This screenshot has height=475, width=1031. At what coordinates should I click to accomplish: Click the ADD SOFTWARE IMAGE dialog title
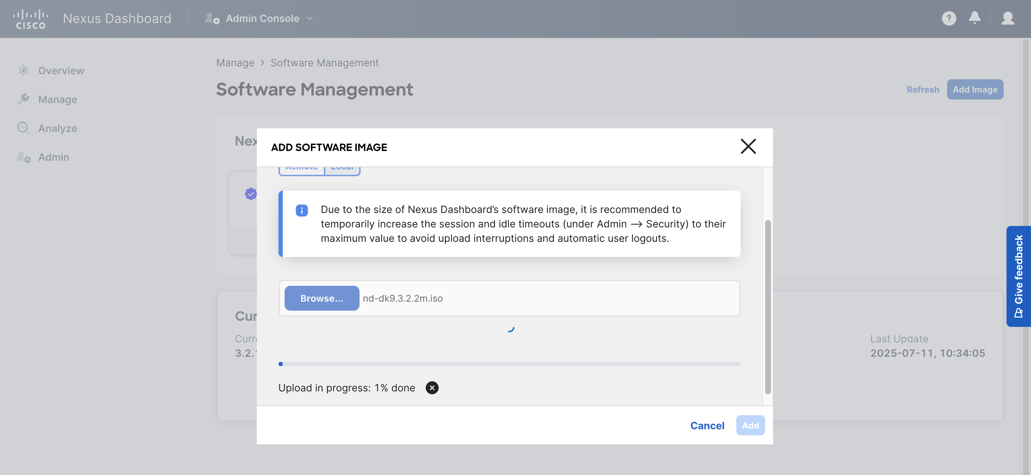(329, 147)
